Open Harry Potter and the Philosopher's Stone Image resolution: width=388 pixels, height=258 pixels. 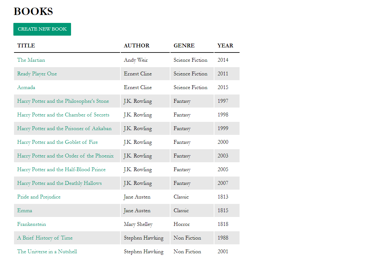click(63, 101)
